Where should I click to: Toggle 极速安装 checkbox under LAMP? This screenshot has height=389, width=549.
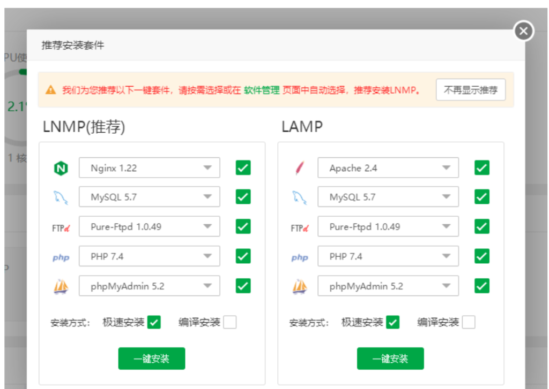pos(393,322)
